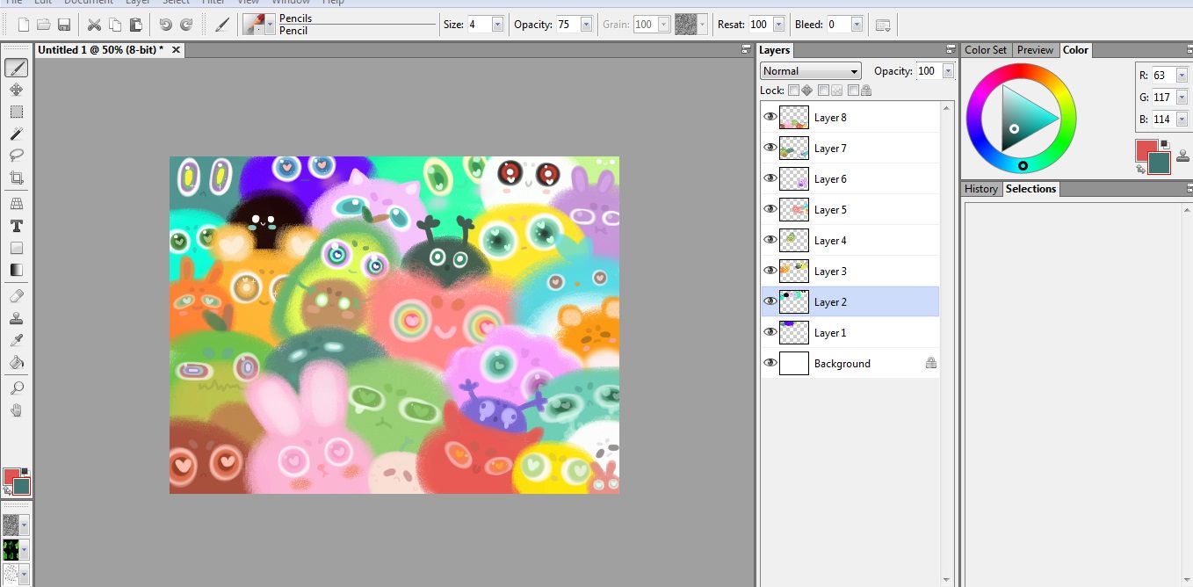Expand the brush Size dropdown
Screen dimensions: 1193x587
pyautogui.click(x=497, y=25)
